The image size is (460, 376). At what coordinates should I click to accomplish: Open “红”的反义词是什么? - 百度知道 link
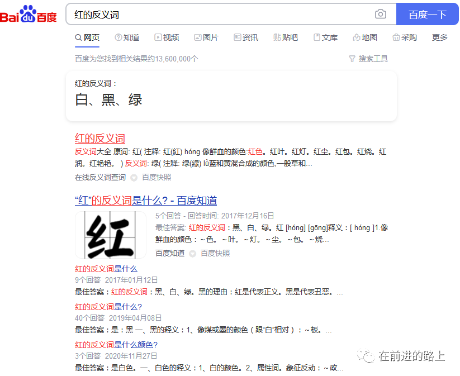pyautogui.click(x=146, y=201)
